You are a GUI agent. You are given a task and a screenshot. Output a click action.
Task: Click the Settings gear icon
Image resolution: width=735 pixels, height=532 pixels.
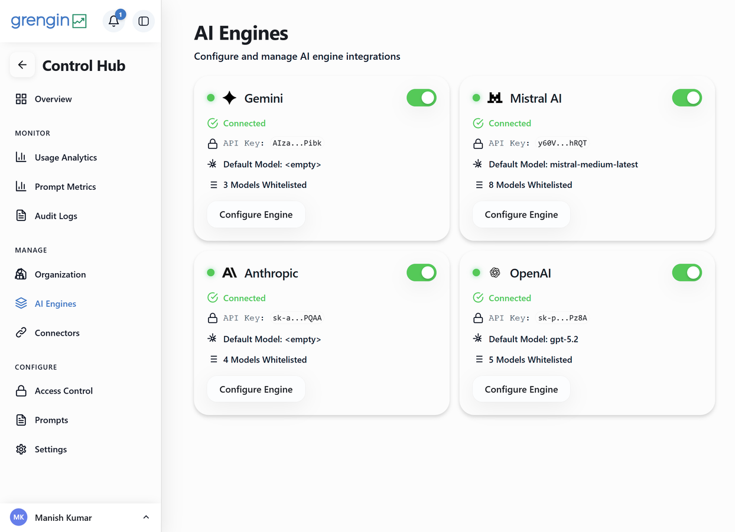(21, 449)
